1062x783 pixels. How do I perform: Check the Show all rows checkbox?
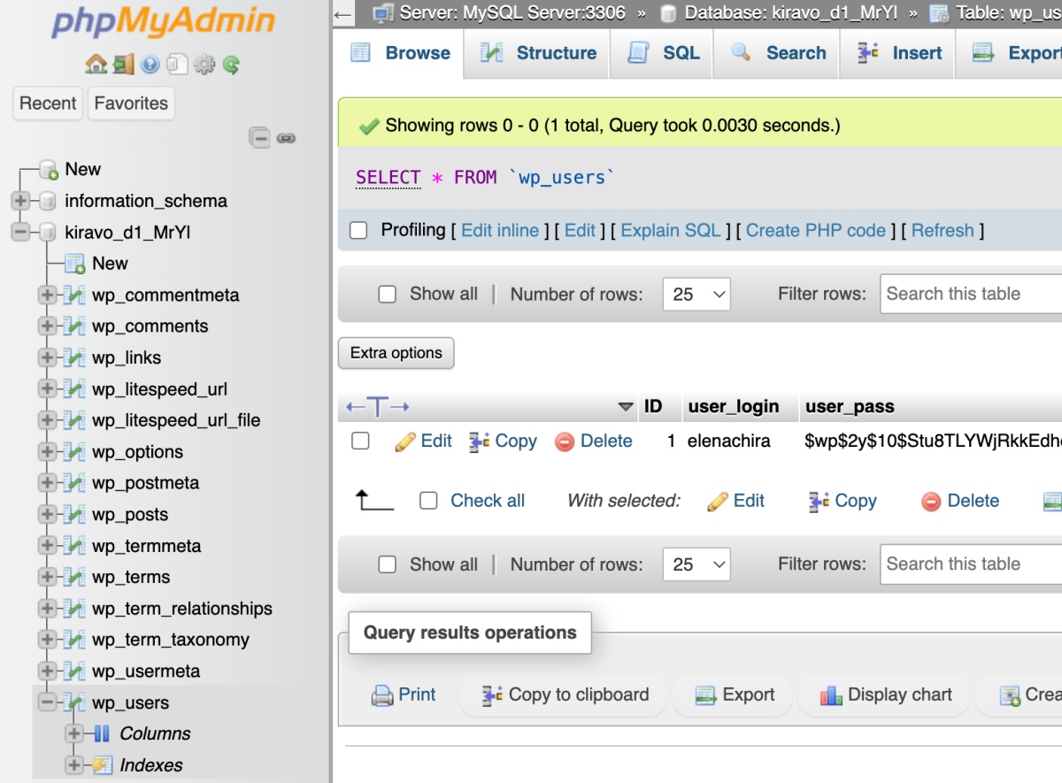point(388,294)
